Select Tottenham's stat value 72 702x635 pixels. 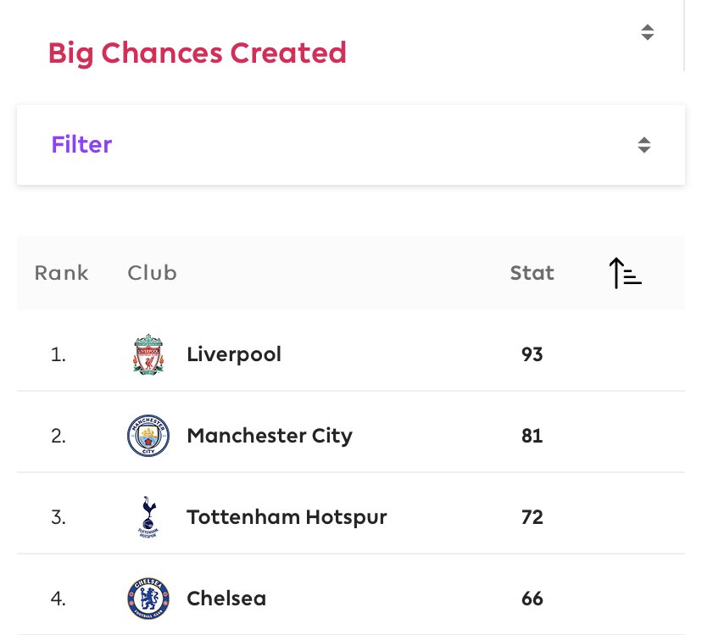(532, 517)
